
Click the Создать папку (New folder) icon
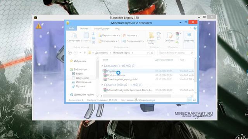151,36
